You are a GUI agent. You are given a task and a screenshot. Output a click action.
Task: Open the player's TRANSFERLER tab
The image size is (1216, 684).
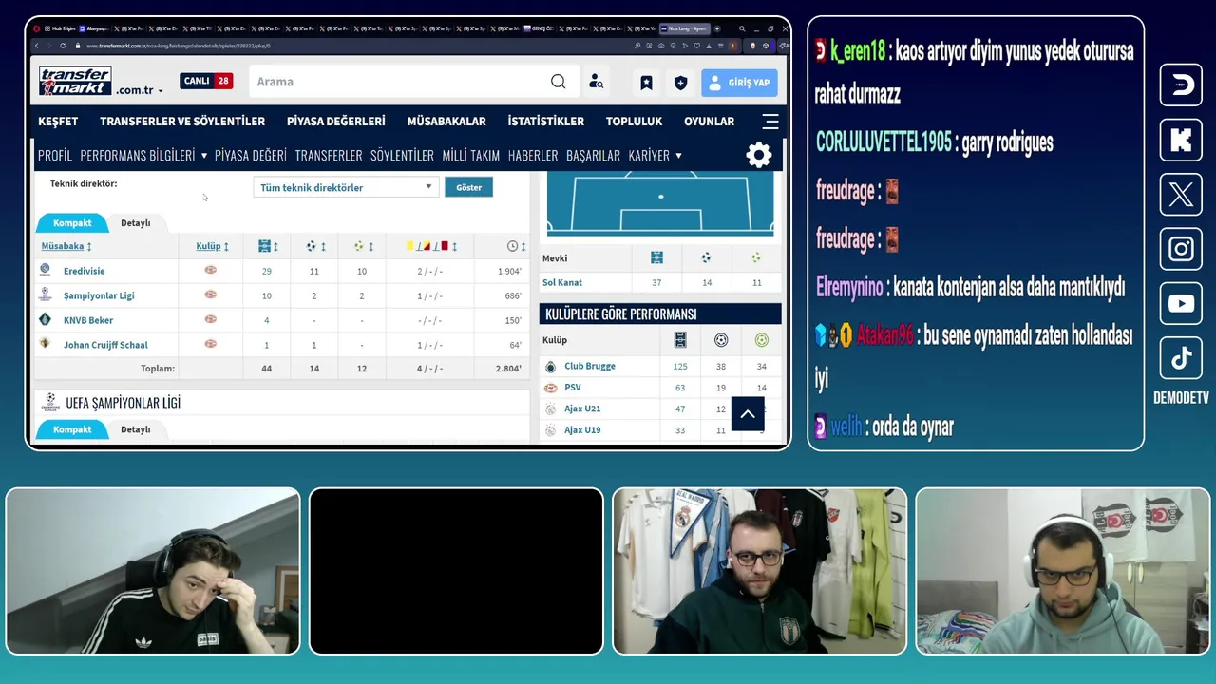[x=329, y=156]
